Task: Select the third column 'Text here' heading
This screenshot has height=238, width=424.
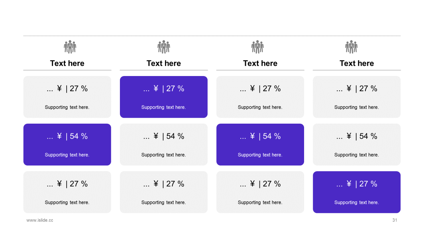Action: coord(260,63)
